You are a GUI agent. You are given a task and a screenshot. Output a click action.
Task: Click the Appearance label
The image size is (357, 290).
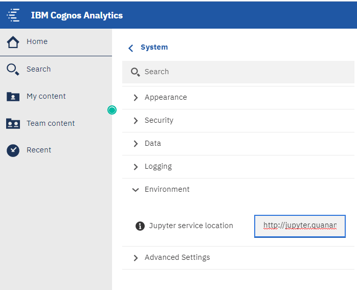tap(166, 97)
